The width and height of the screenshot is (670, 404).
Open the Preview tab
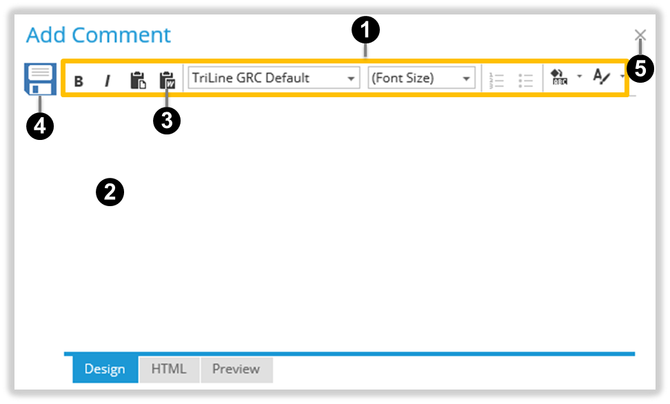point(236,369)
